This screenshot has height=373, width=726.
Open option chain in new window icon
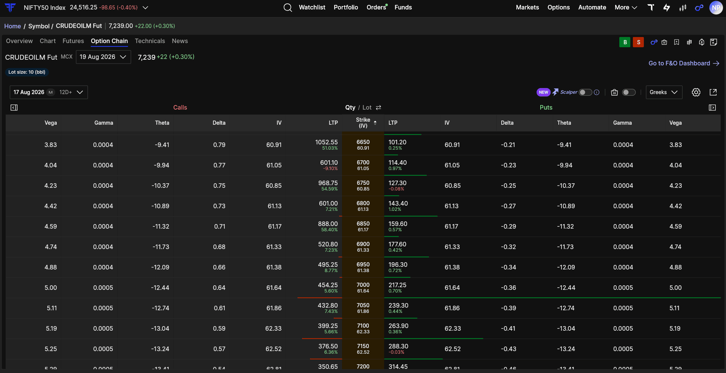(713, 92)
